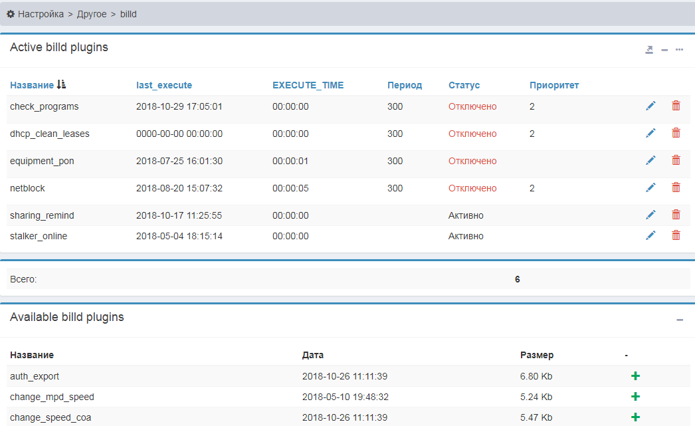Sort the table by Название column
This screenshot has width=695, height=426.
click(x=32, y=85)
